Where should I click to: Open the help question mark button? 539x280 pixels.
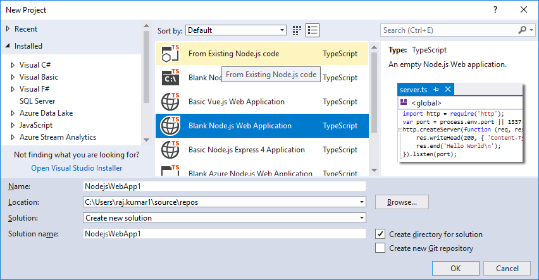coord(495,9)
